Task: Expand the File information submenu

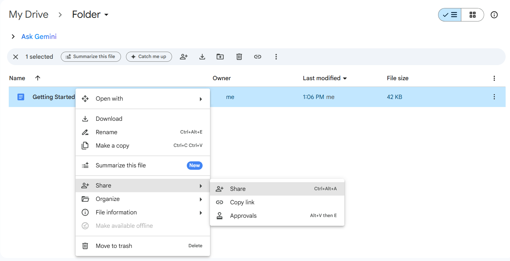Action: tap(143, 212)
